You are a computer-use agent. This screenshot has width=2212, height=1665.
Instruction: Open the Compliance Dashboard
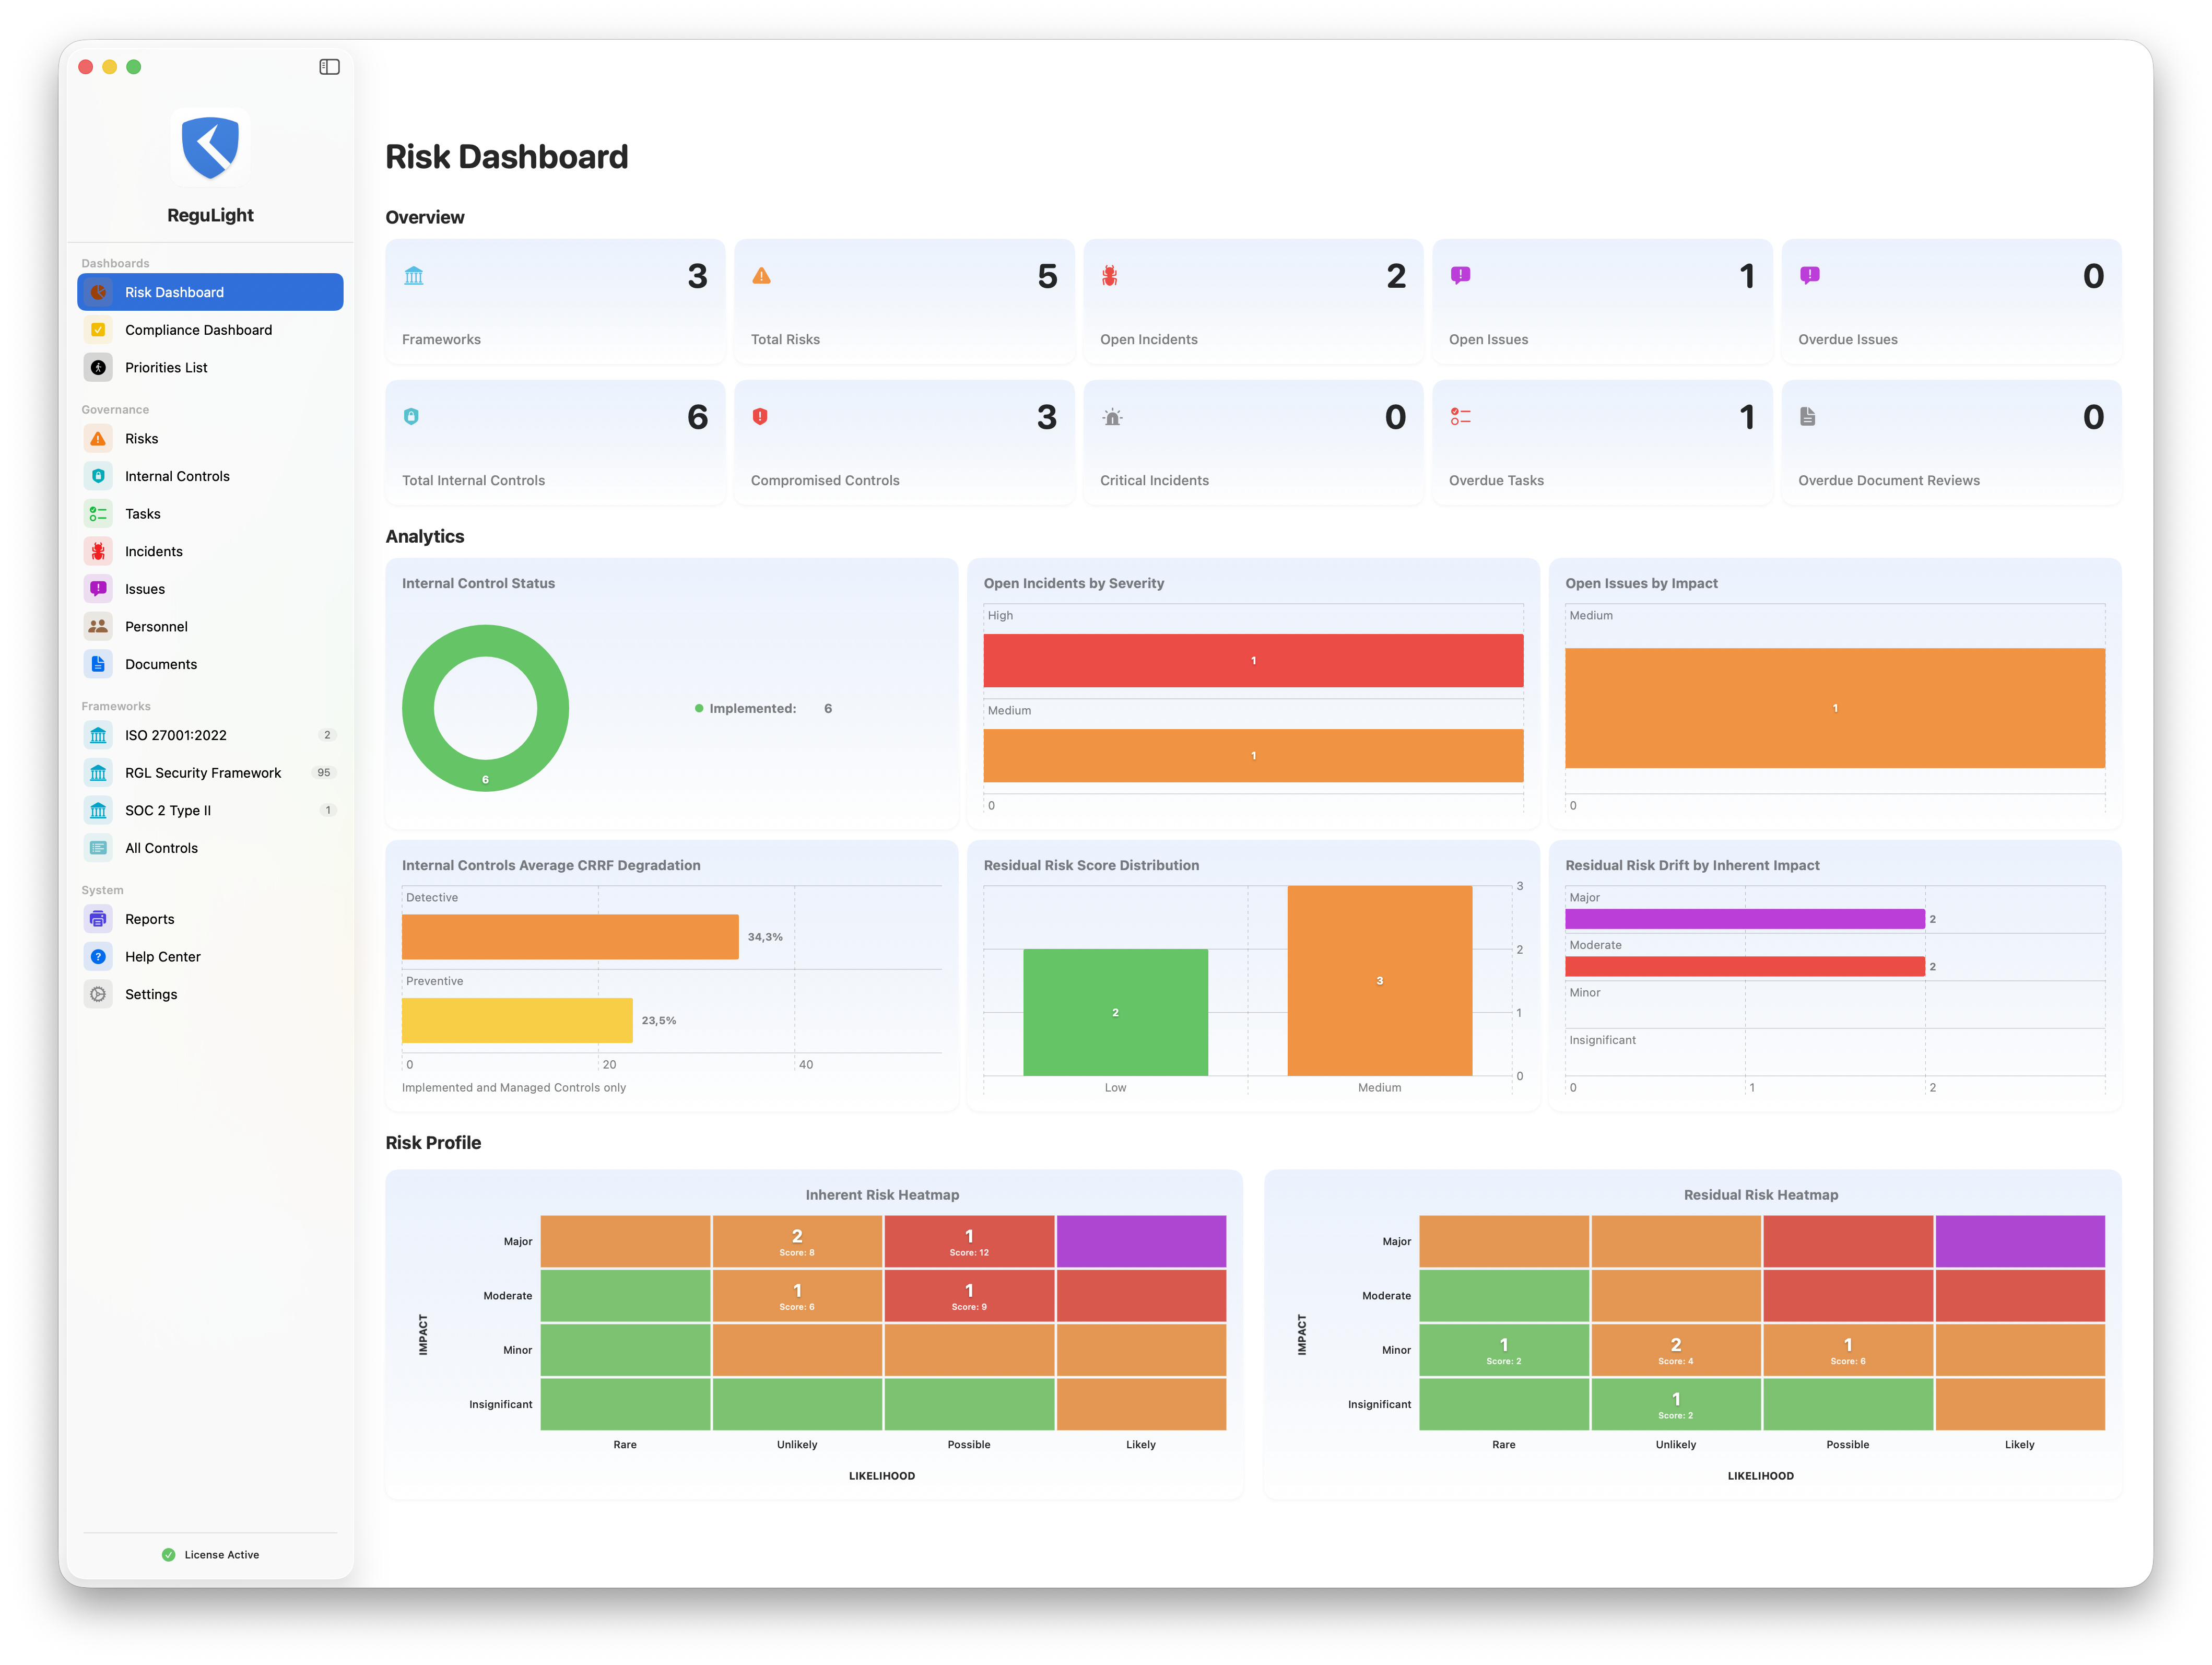198,330
